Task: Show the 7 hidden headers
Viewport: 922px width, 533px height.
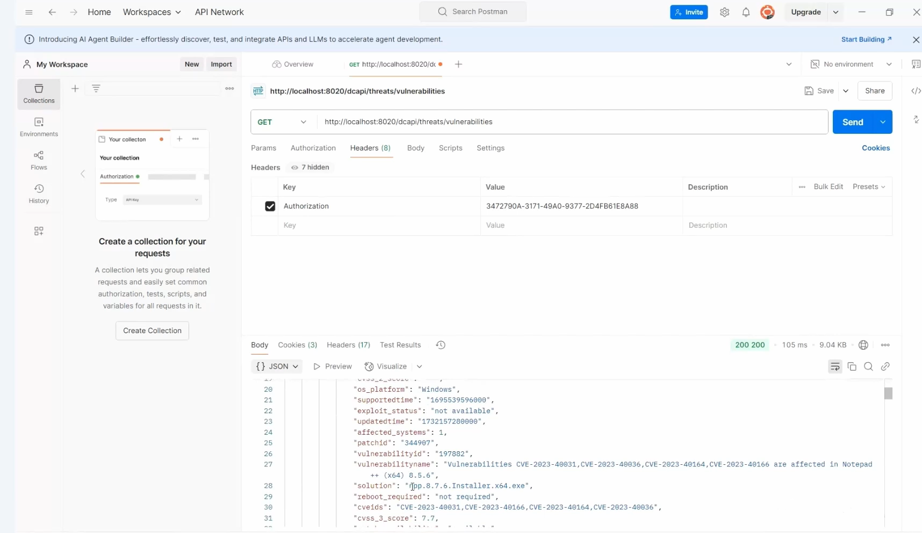Action: [x=310, y=168]
